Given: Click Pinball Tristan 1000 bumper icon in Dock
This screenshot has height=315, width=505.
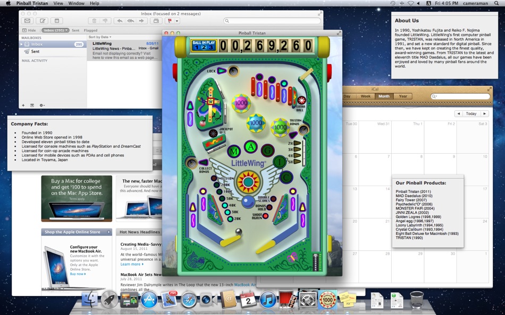Looking at the screenshot, I should pos(327,300).
